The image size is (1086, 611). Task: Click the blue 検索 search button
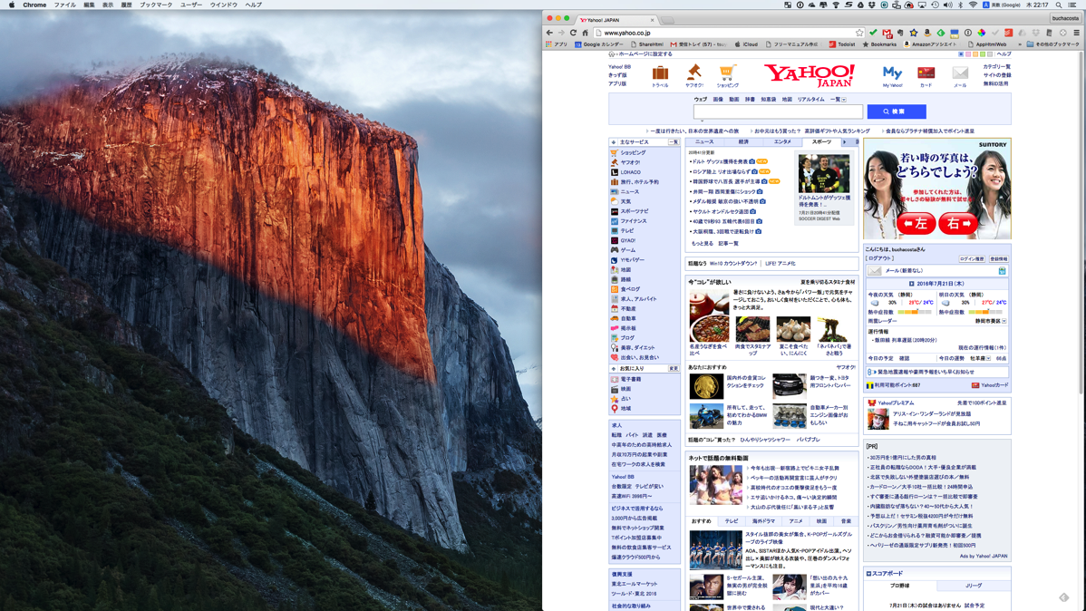pos(897,112)
